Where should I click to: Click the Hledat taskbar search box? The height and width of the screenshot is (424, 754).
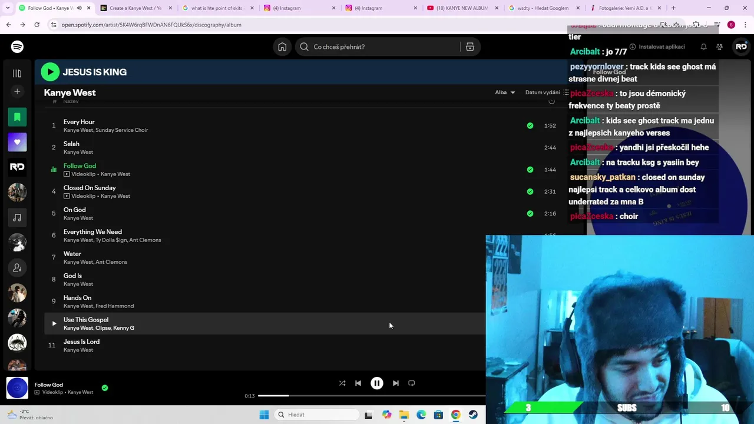pos(317,415)
